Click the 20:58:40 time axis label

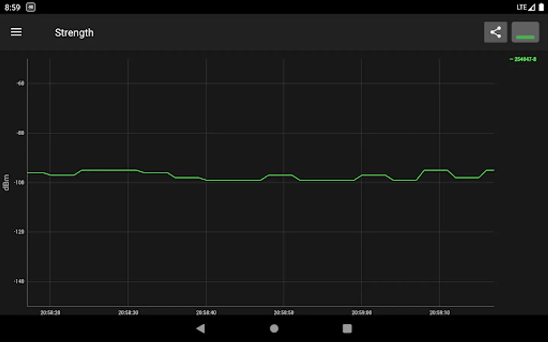click(x=206, y=313)
